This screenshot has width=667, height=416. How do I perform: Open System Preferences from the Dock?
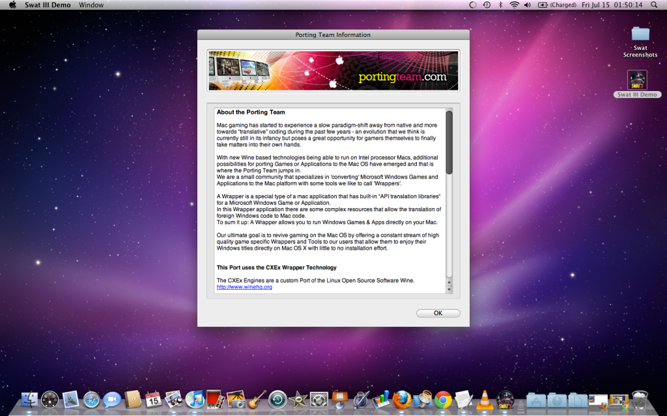(319, 400)
